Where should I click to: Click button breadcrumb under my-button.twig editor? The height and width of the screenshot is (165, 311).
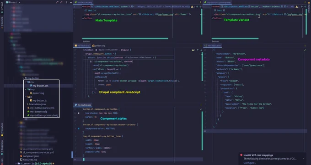click(x=86, y=41)
